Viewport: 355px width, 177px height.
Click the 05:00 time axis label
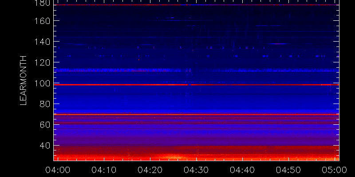coord(335,170)
